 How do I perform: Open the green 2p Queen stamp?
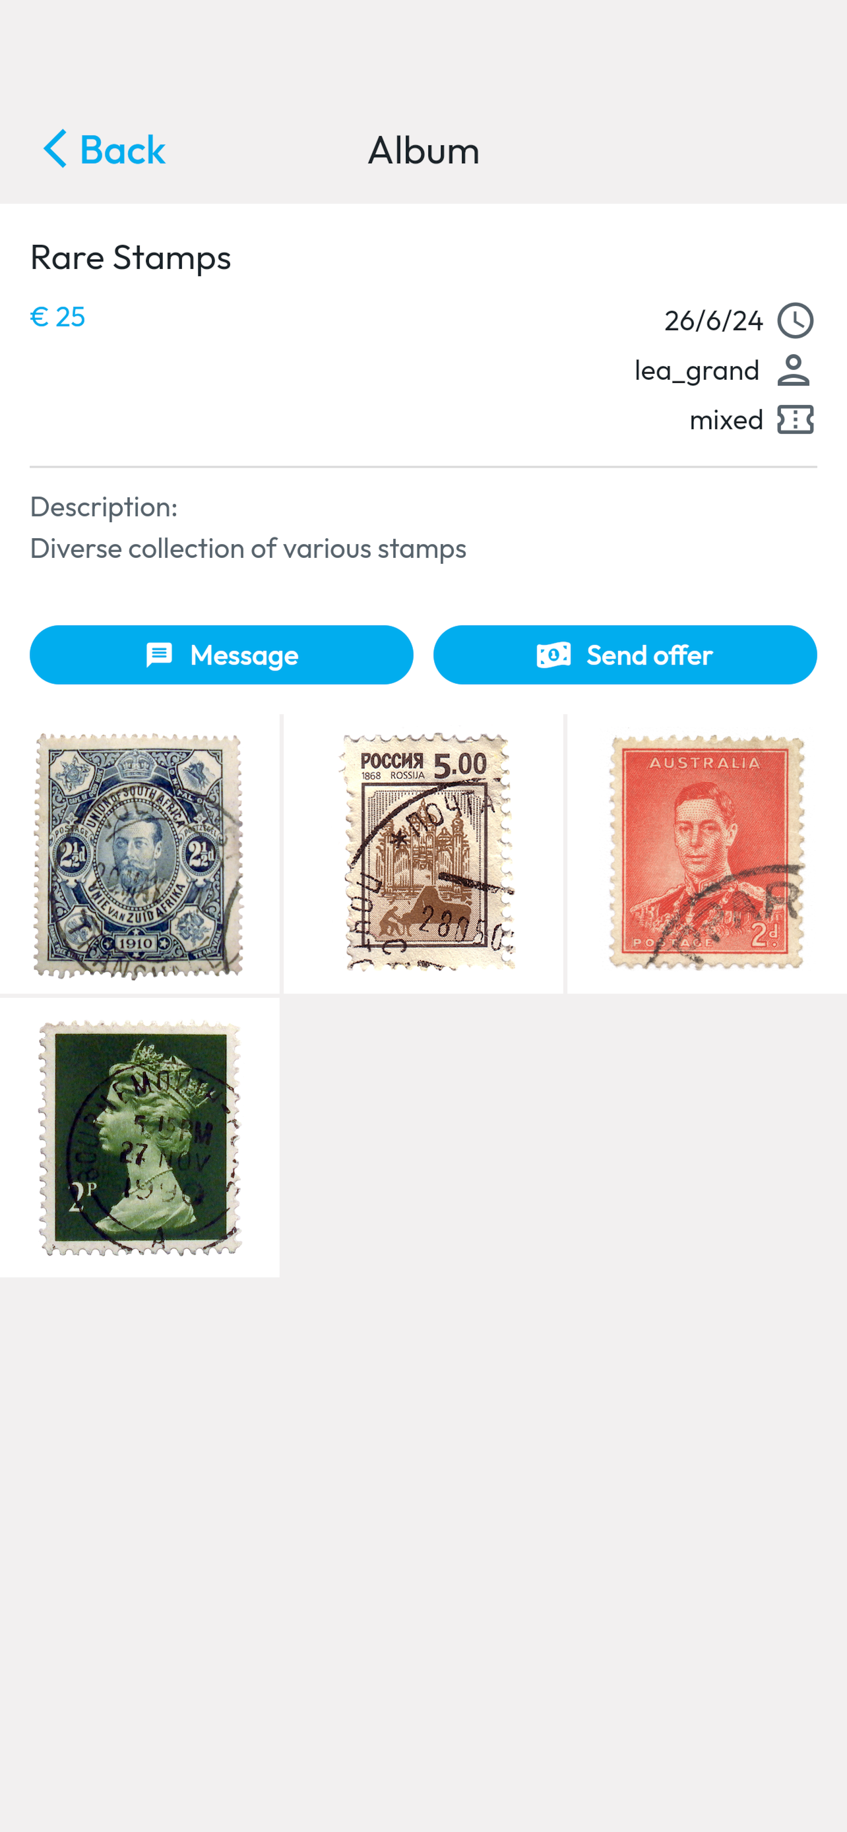[x=139, y=1137]
